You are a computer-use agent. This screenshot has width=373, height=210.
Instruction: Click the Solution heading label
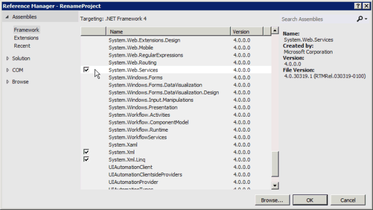[21, 58]
